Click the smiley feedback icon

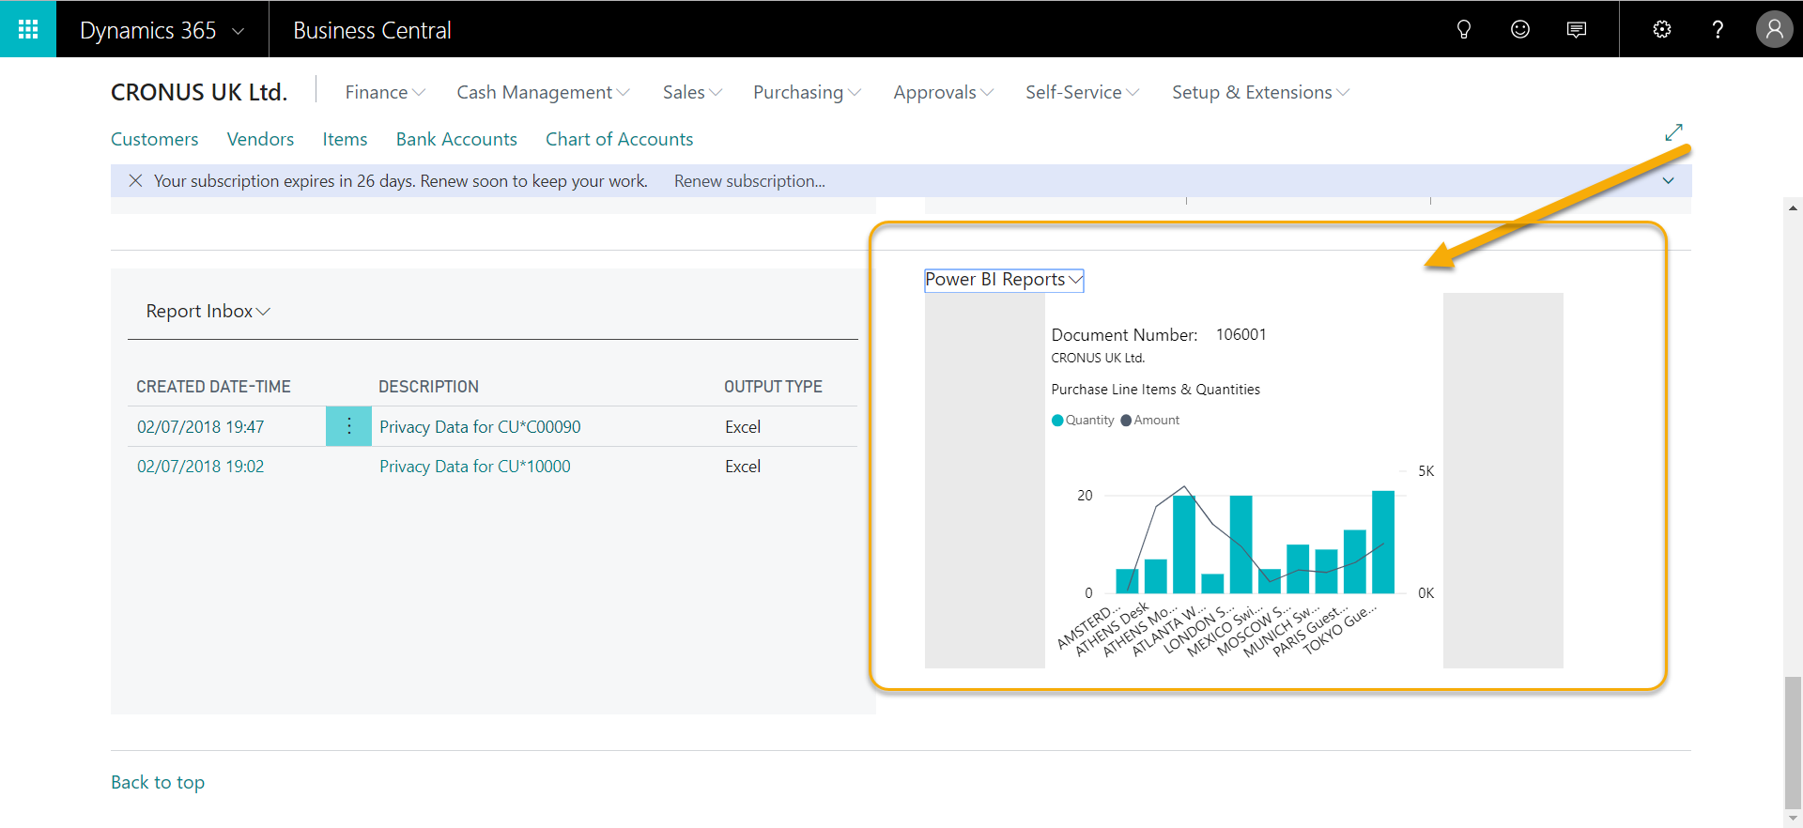1520,30
